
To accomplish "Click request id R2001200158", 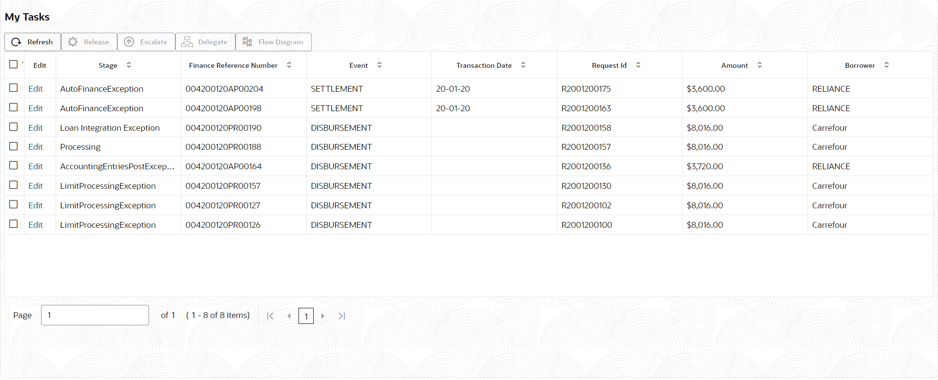I will 586,128.
